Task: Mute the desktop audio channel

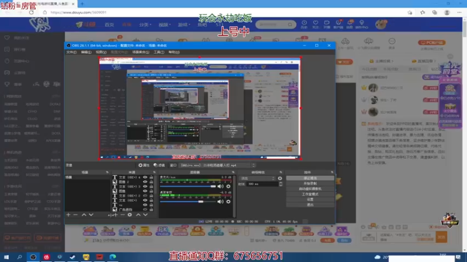Action: coord(221,201)
